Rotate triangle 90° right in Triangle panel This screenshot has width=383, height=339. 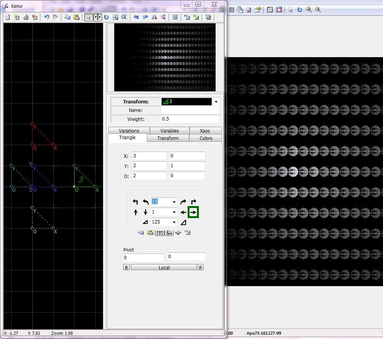click(193, 202)
